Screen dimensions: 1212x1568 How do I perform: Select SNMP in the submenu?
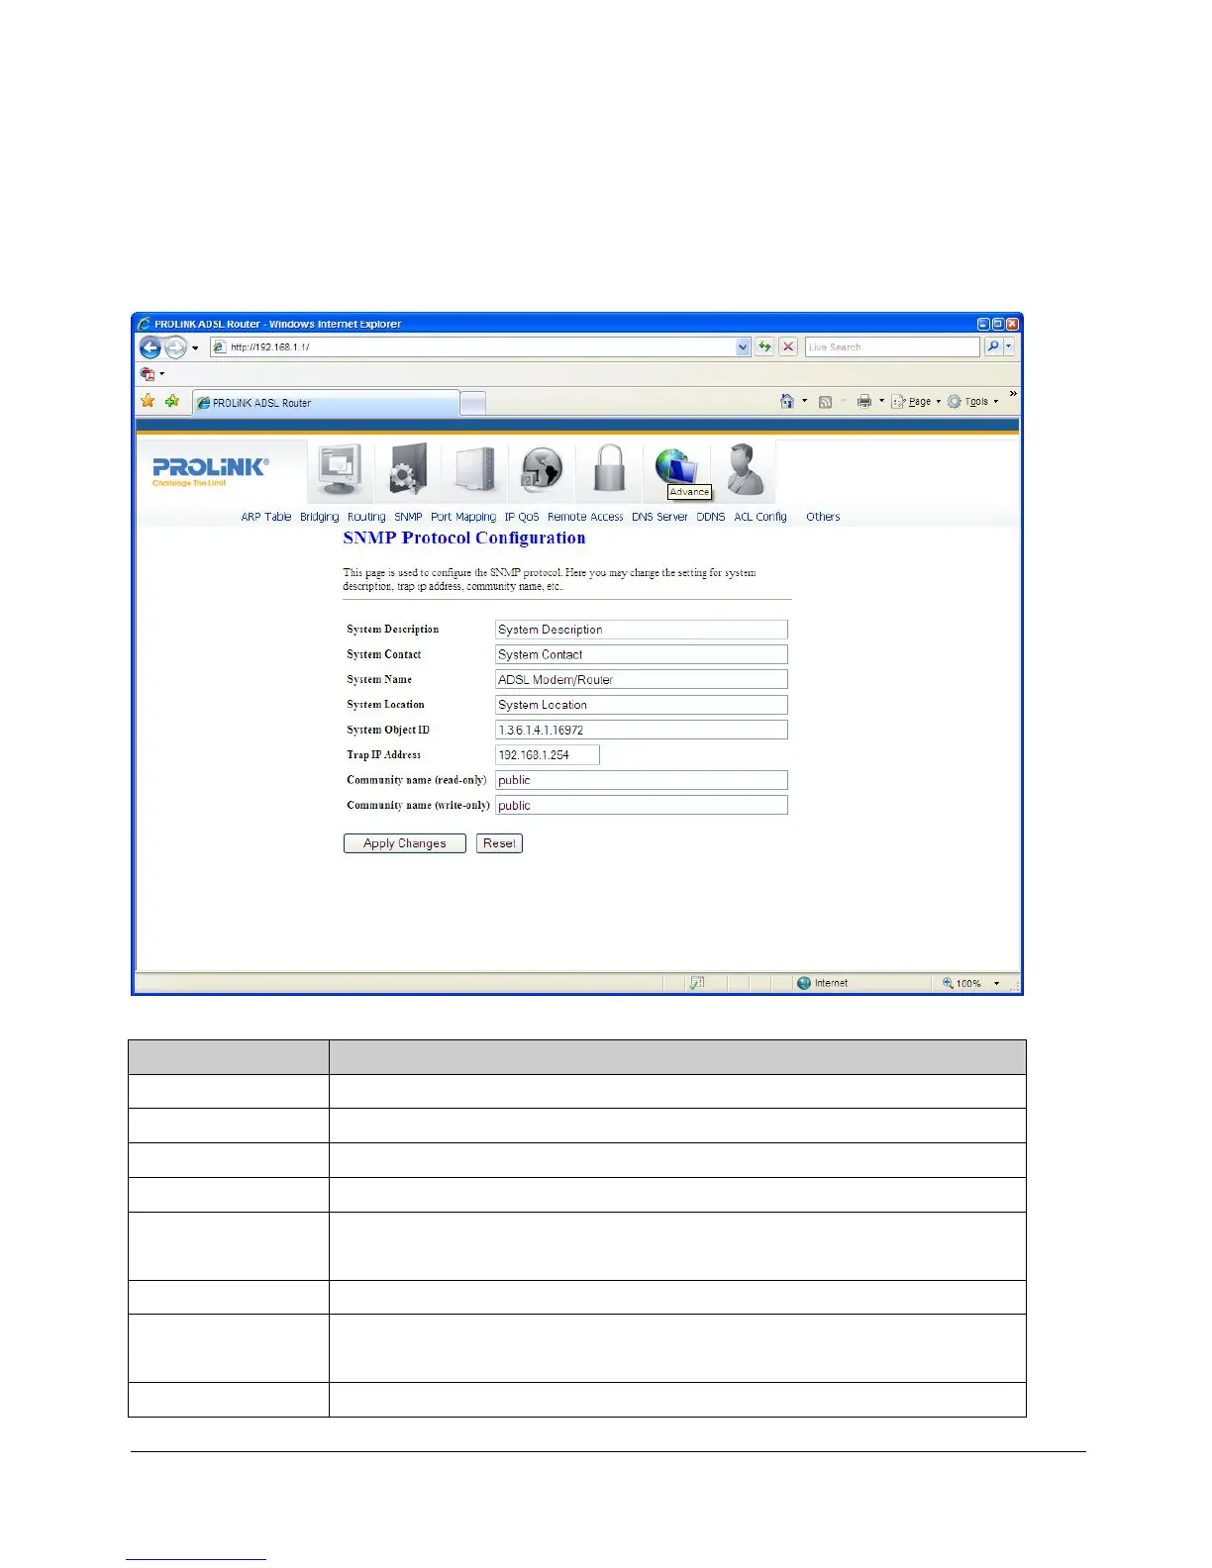coord(408,517)
